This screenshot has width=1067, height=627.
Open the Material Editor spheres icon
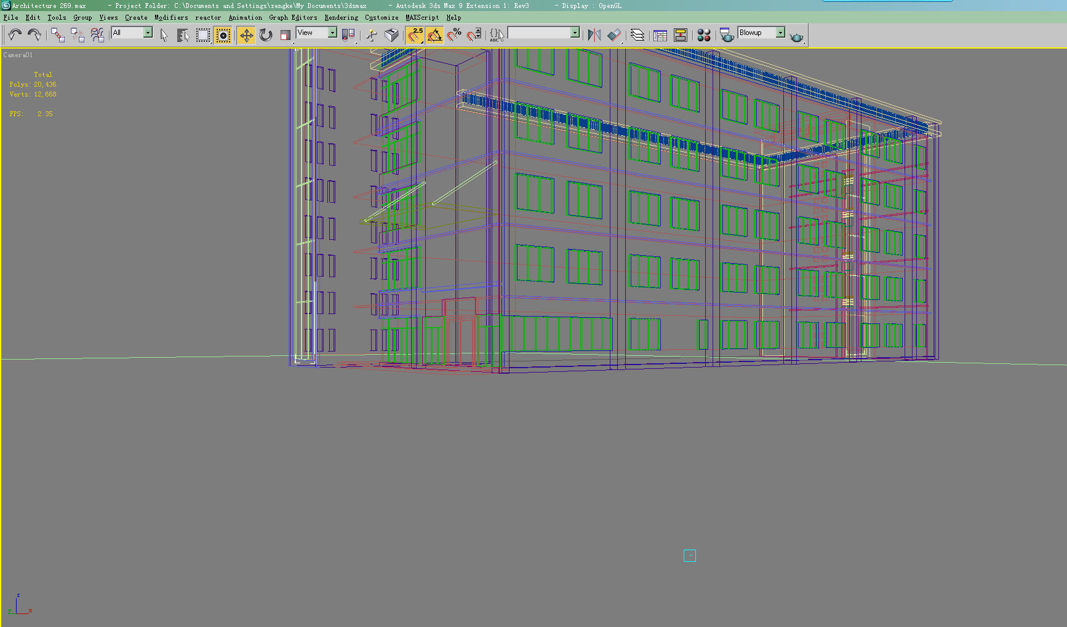pos(704,35)
